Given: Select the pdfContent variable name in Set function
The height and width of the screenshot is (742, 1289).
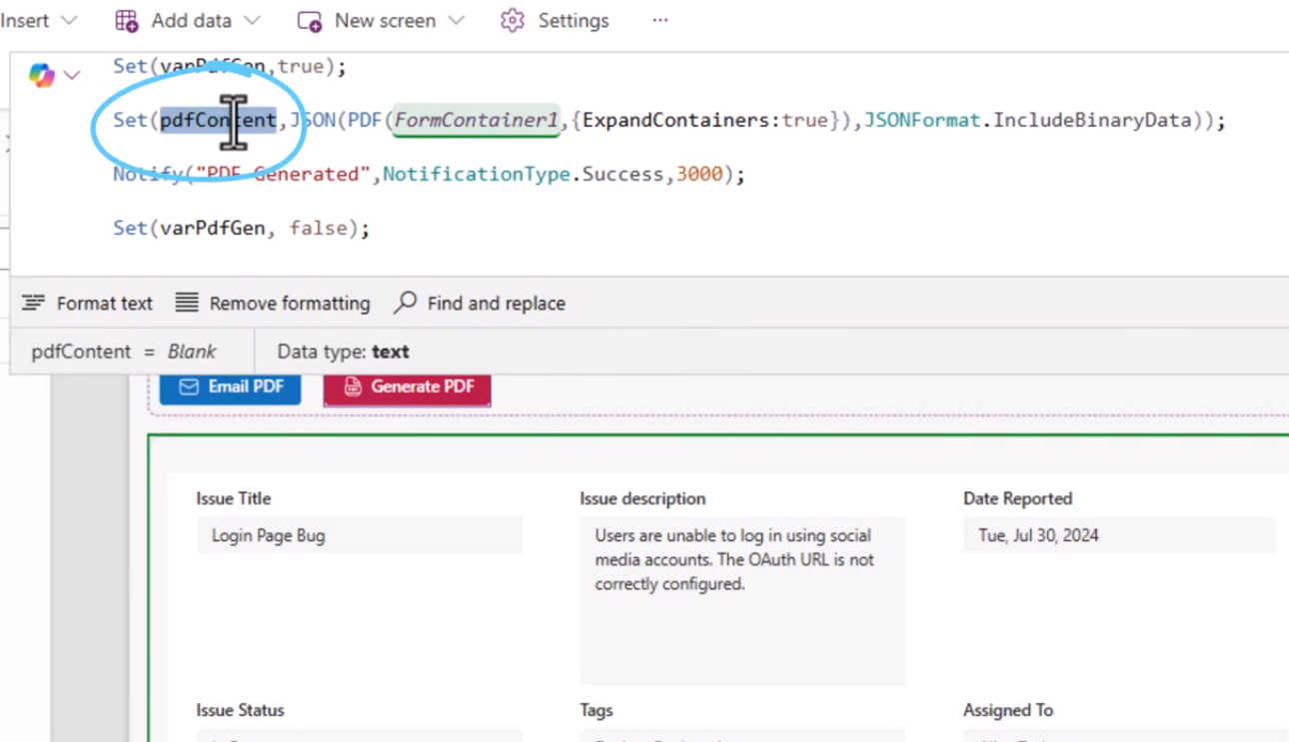Looking at the screenshot, I should [218, 120].
